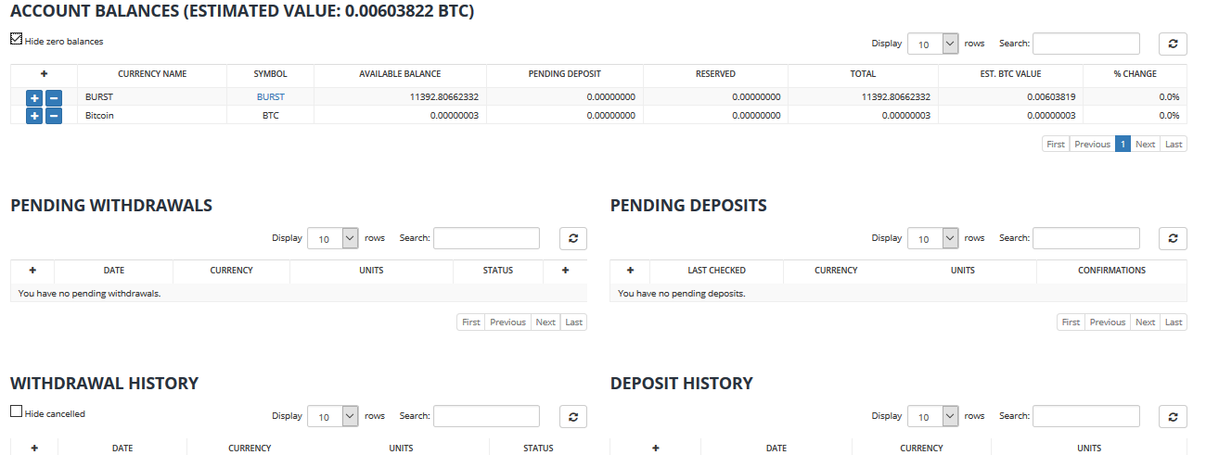
Task: Click First in Pending Deposits pagination
Action: click(1071, 322)
